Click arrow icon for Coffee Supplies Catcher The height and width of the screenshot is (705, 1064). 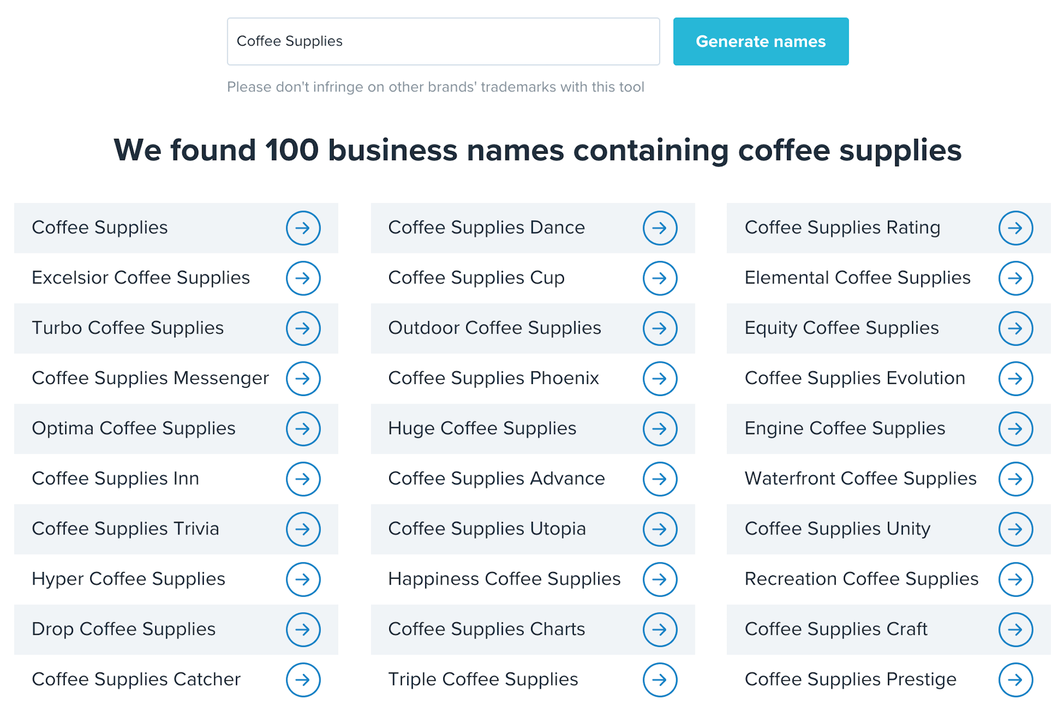tap(303, 679)
